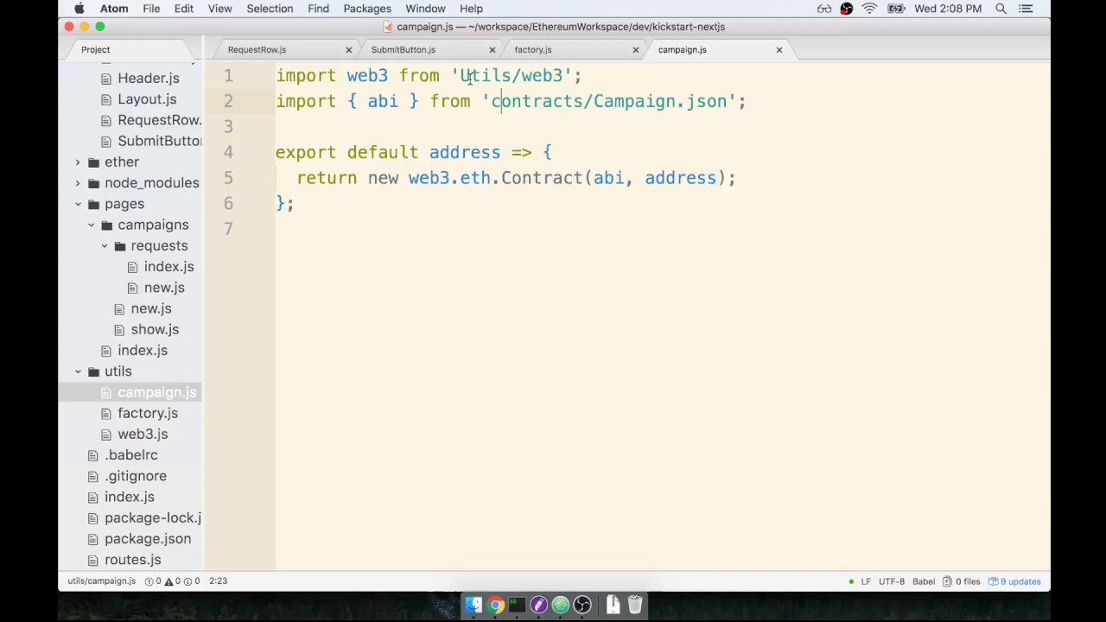The width and height of the screenshot is (1106, 622).
Task: Open show.js in the tree
Action: [155, 330]
